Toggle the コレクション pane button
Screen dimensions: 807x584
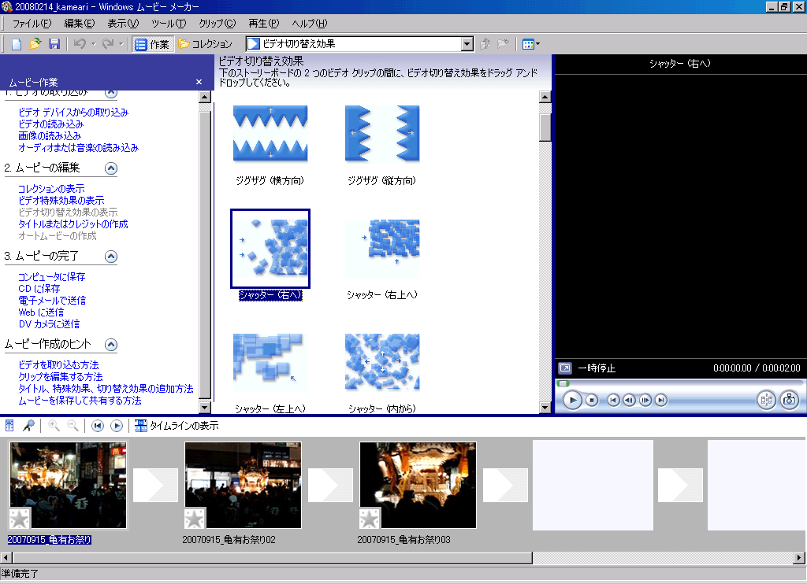point(205,44)
